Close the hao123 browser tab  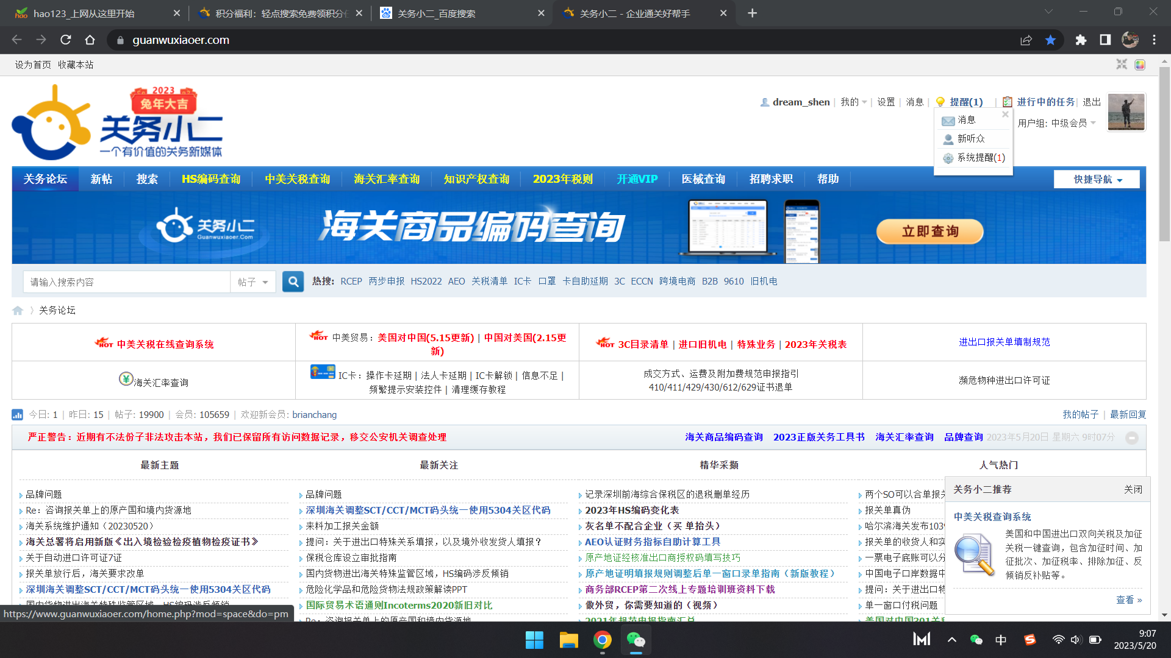click(x=177, y=13)
